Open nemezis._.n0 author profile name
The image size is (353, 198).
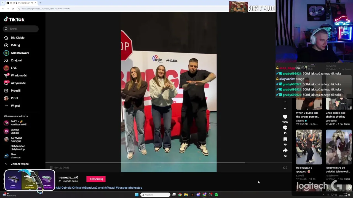[68, 177]
